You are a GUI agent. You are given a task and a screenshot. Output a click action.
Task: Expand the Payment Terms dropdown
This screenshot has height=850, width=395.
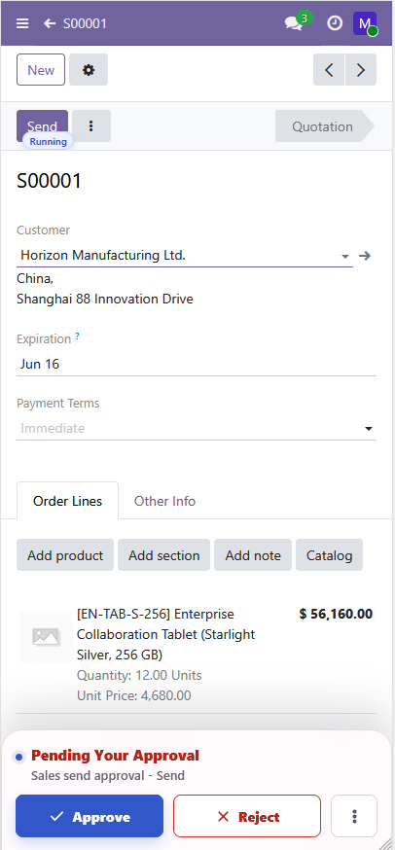[369, 429]
